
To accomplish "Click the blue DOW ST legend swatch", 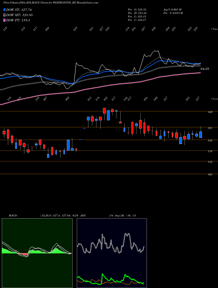I will 4,10.
